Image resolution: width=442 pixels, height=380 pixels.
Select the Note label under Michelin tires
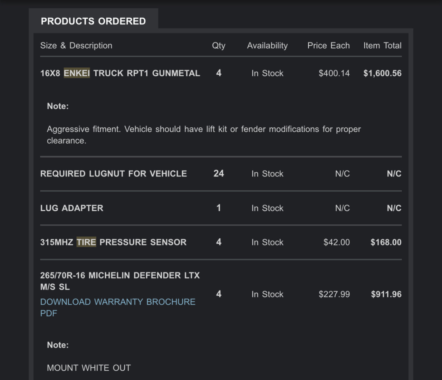pos(58,345)
